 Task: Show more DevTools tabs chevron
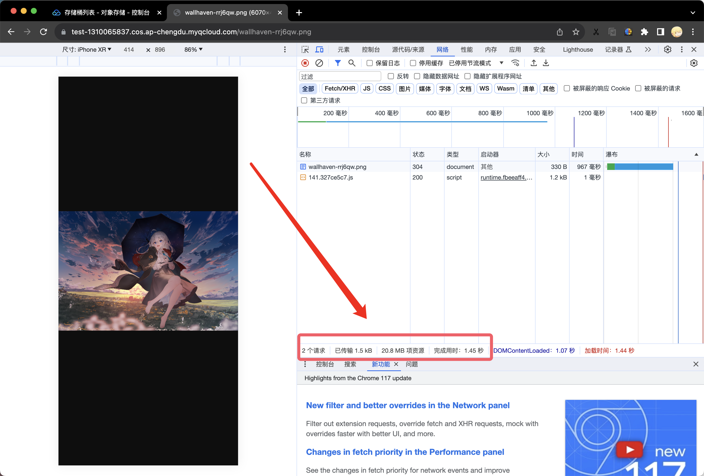[648, 49]
